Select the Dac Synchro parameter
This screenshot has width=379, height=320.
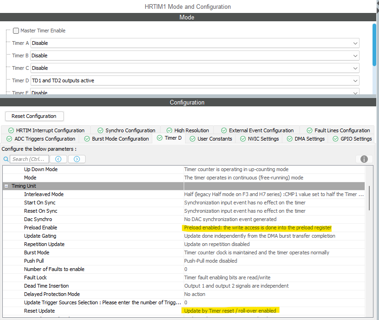point(184,219)
